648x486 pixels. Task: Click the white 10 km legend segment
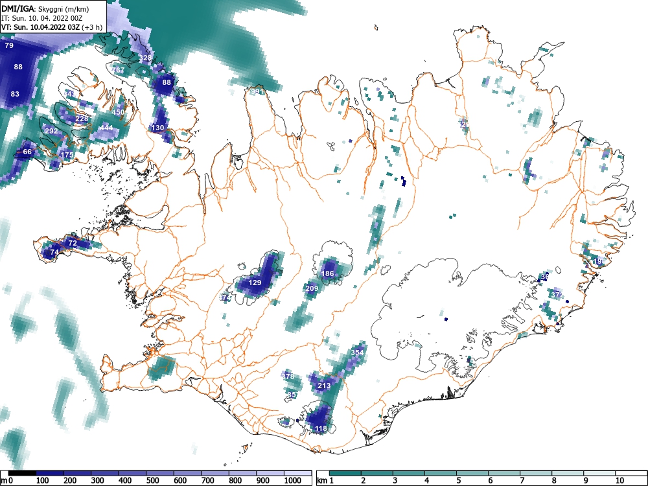tap(631, 473)
